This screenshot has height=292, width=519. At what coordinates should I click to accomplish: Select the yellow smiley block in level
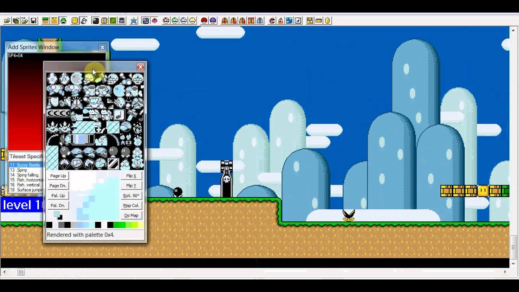tap(483, 191)
